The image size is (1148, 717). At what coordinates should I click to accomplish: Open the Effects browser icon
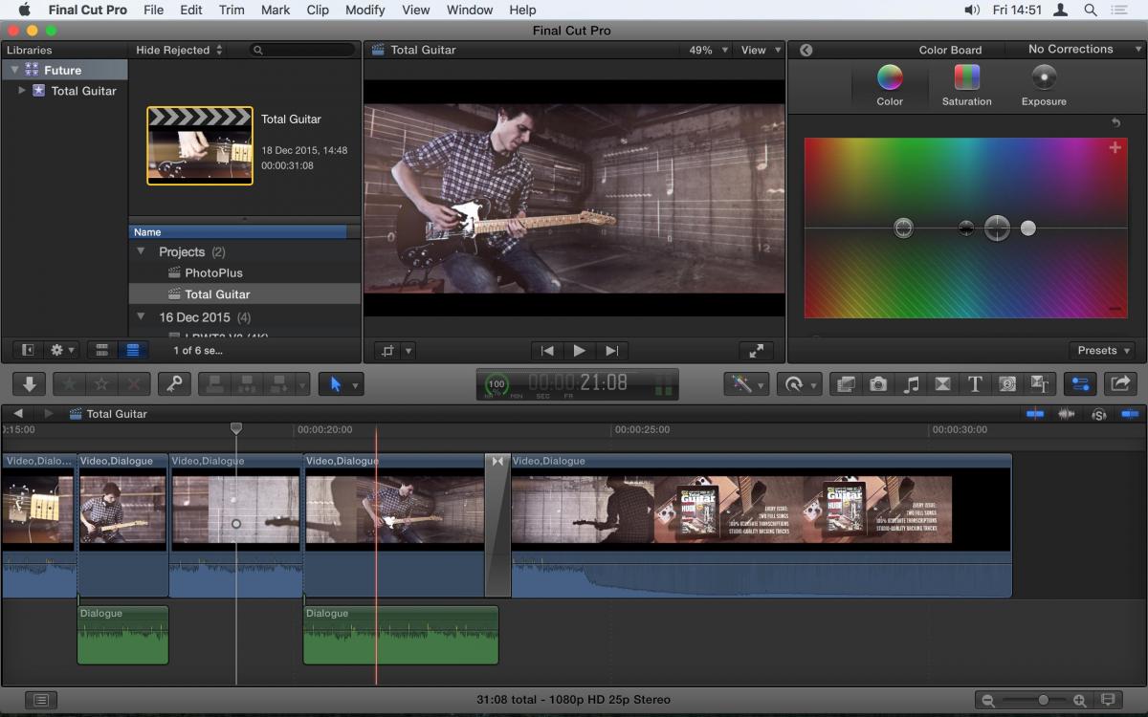pos(846,384)
